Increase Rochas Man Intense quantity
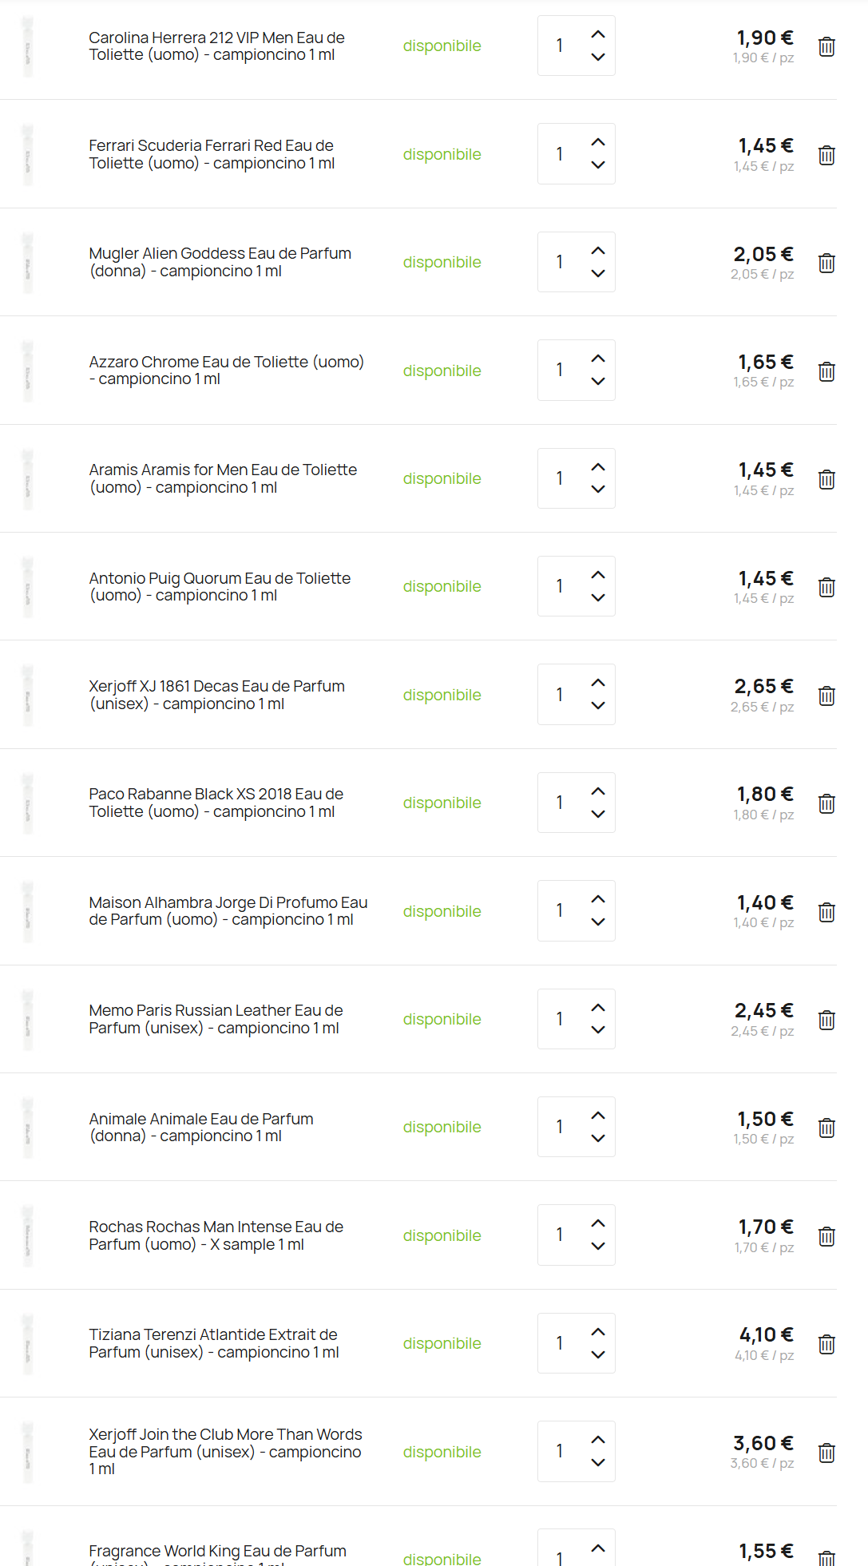This screenshot has width=868, height=1566. coord(598,1223)
